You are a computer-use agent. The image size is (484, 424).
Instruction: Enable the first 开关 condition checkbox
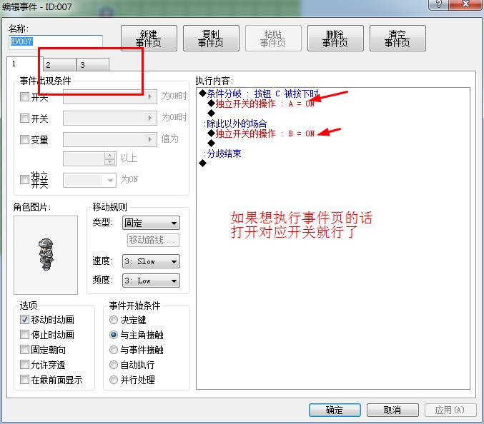click(24, 97)
